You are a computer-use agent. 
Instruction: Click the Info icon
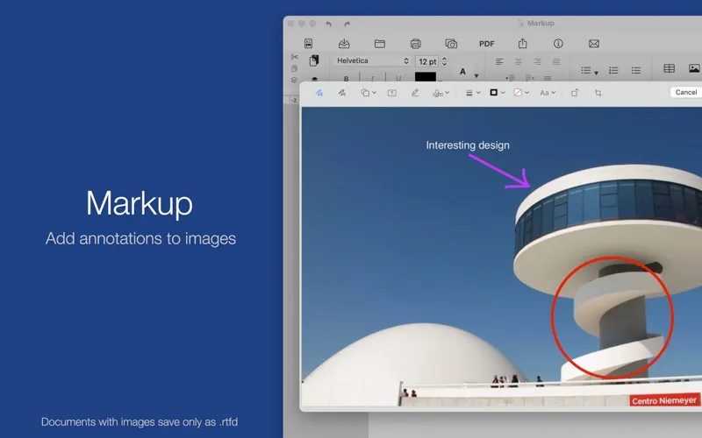[x=558, y=43]
